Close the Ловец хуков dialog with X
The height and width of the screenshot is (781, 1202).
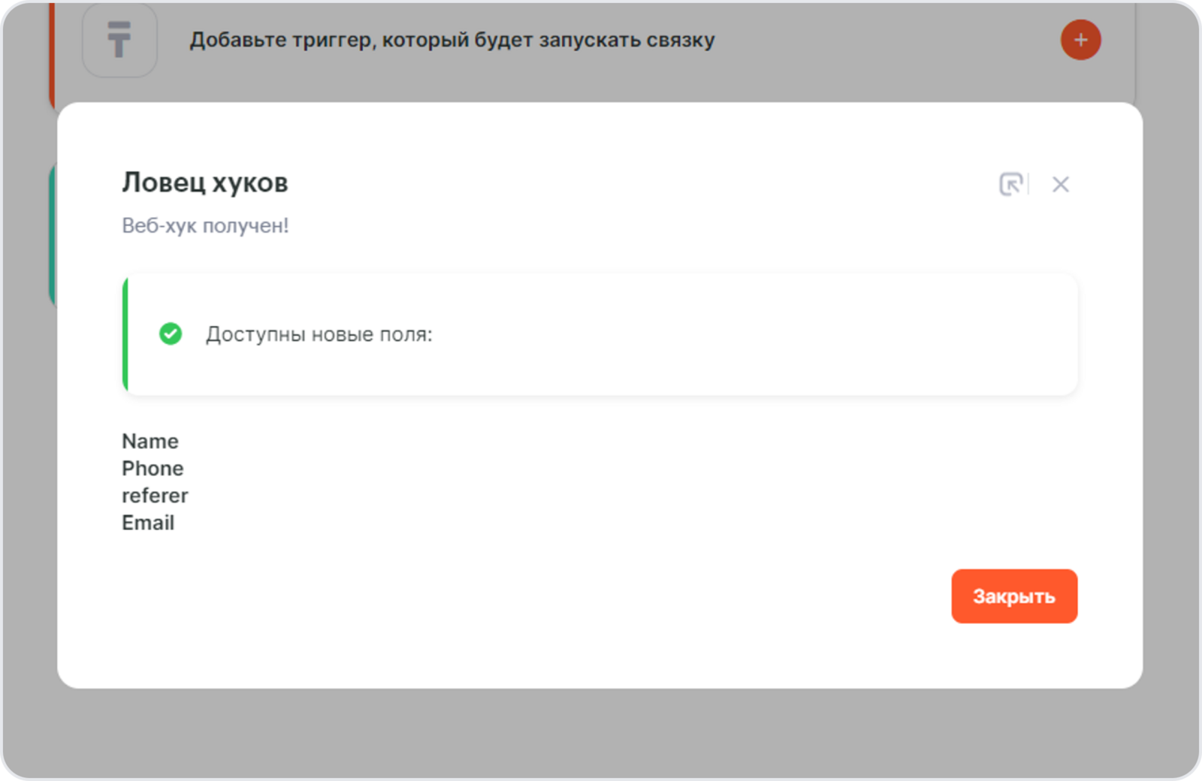click(x=1060, y=184)
